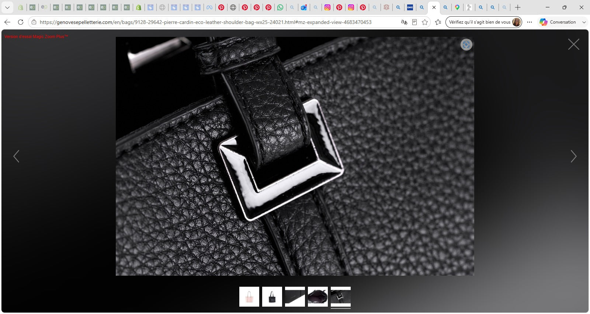Select the buckle close-up thumbnail
Screen dimensions: 590x314
tap(341, 297)
